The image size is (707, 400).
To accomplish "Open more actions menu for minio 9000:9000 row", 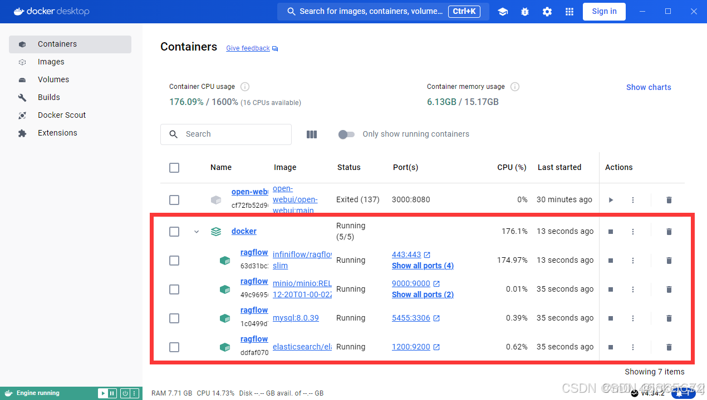I will 633,289.
